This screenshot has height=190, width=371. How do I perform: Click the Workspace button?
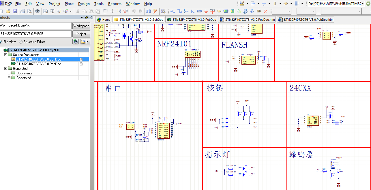(x=81, y=26)
